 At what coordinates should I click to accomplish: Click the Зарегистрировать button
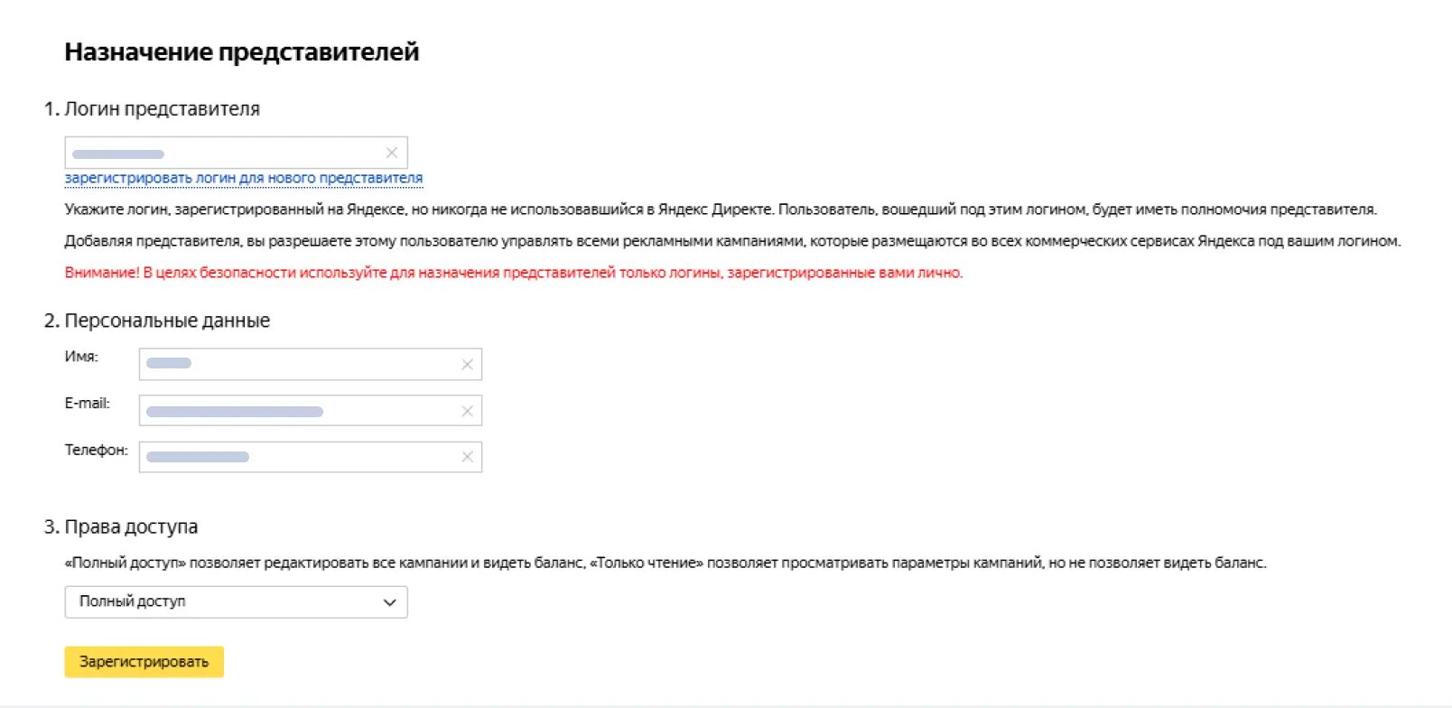tap(144, 662)
